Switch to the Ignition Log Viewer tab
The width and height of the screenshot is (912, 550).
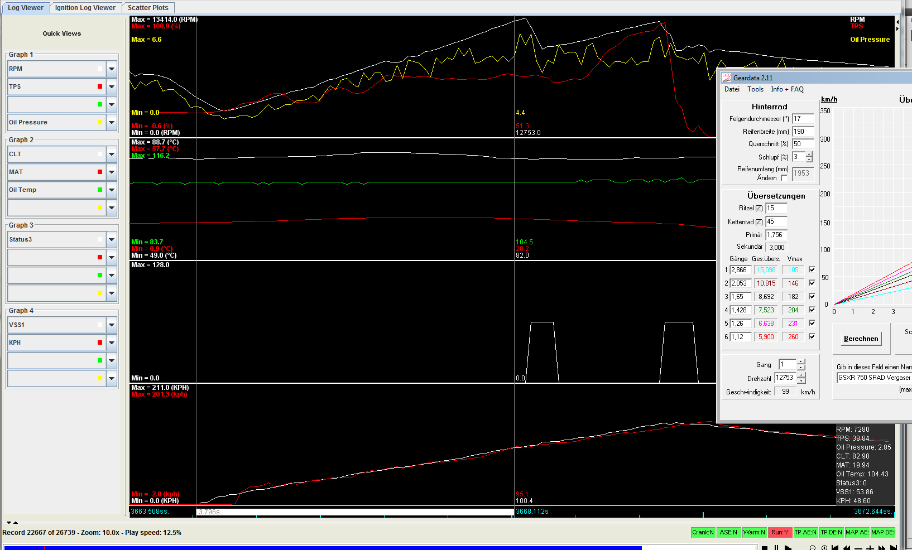tap(85, 8)
